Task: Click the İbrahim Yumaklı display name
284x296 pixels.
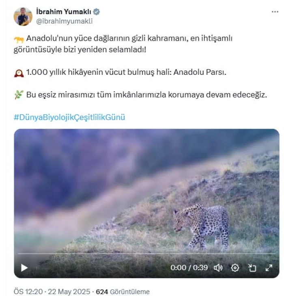Action: pos(64,12)
